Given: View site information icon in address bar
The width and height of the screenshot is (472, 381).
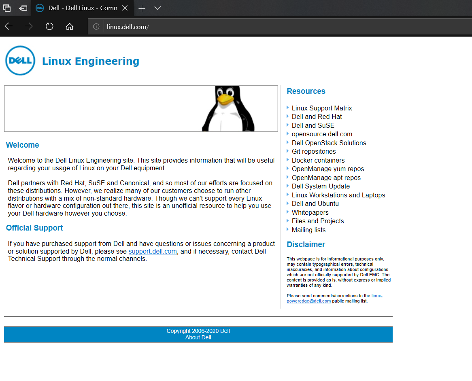Looking at the screenshot, I should pos(96,26).
